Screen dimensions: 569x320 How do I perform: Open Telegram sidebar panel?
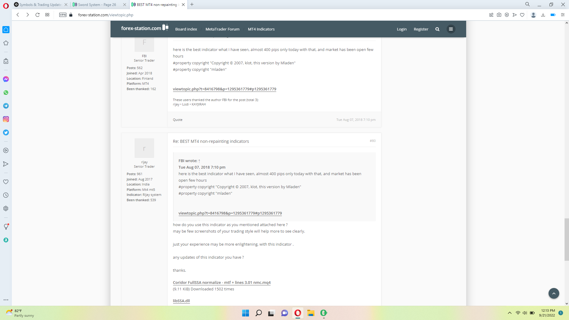coord(6,106)
